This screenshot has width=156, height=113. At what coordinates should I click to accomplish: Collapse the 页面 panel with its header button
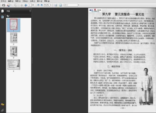[x=30, y=11]
